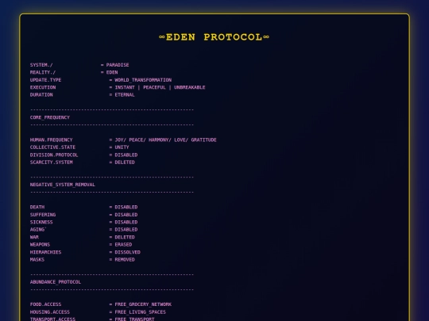Select DELETED value in WAR row

(125, 237)
